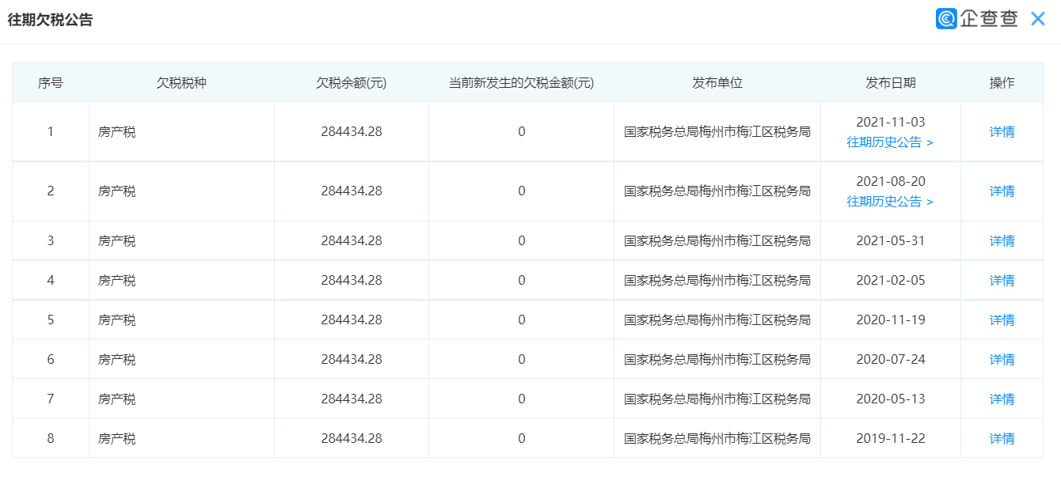The image size is (1061, 484).
Task: Open 详情 for row 3 announcement
Action: pos(1002,240)
